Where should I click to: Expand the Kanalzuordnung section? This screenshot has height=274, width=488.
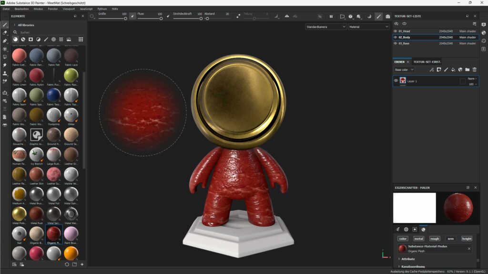pos(399,266)
